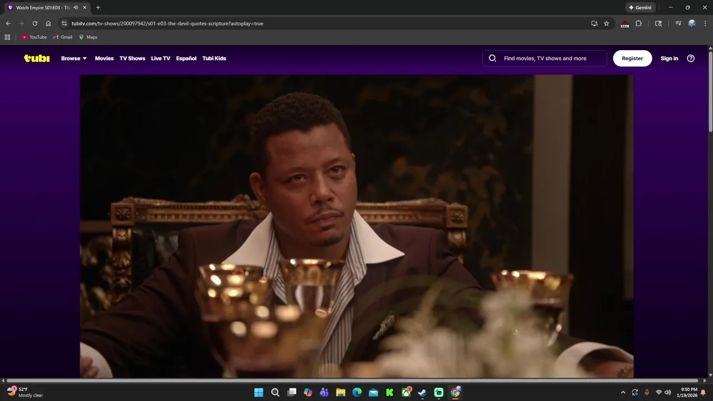Reload the Tubi page
The width and height of the screenshot is (713, 401).
point(35,23)
